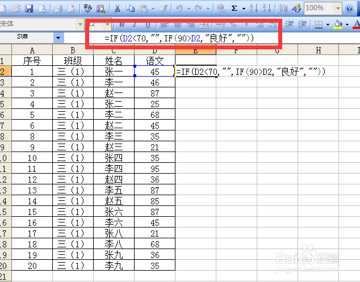Click the 语文 header cell
Screen dimensions: 360x282
pyautogui.click(x=154, y=61)
